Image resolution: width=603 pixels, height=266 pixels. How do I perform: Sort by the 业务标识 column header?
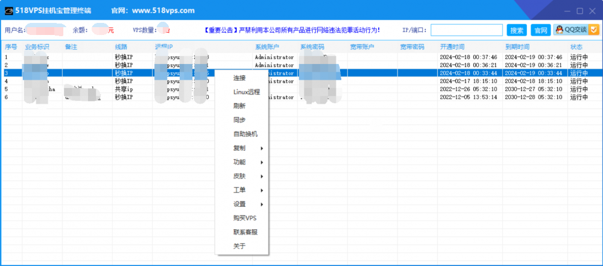pos(37,47)
